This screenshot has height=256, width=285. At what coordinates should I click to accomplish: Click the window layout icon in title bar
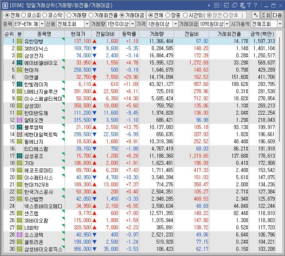[226, 6]
